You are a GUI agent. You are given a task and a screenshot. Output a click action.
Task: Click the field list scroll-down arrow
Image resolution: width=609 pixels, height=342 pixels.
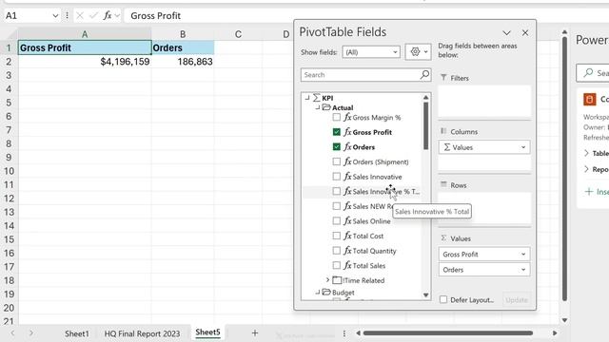[425, 295]
